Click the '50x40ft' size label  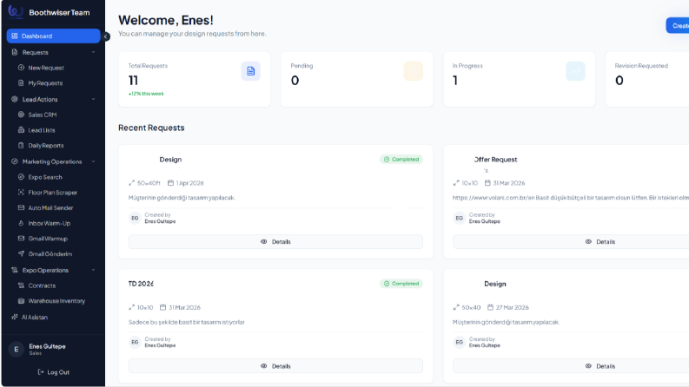[x=149, y=183]
